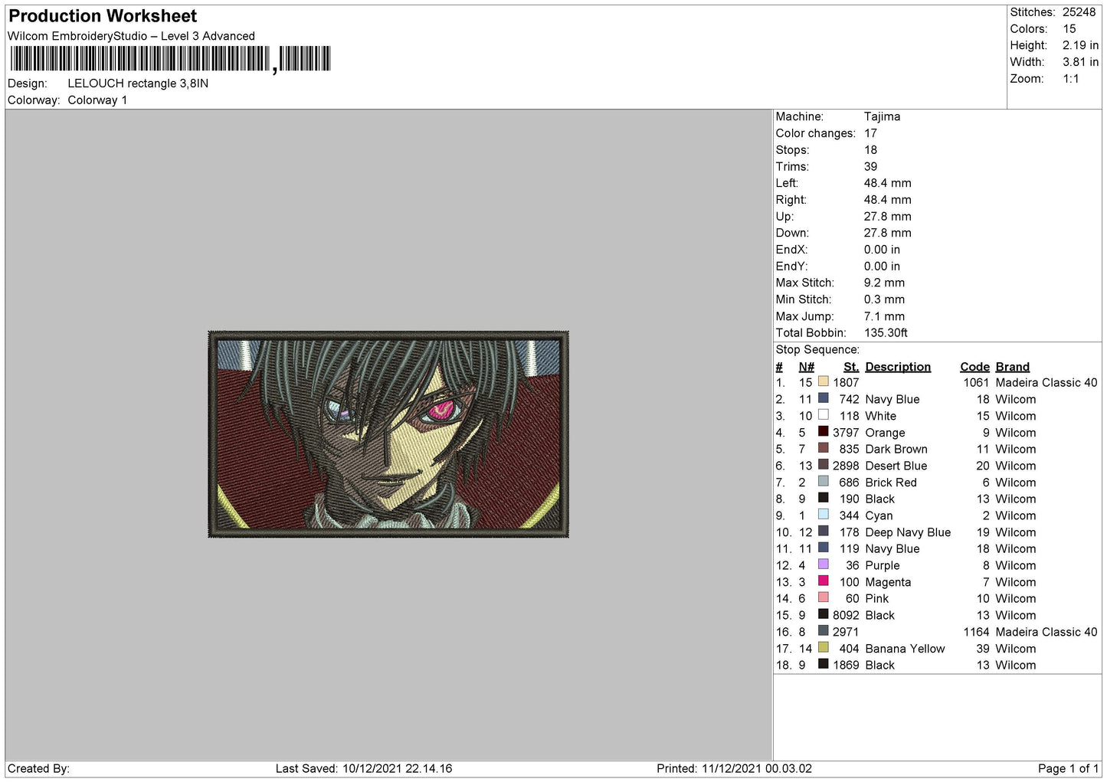Click the 'Brand' column header
Viewport: 1107px width, 782px height.
pyautogui.click(x=1012, y=367)
